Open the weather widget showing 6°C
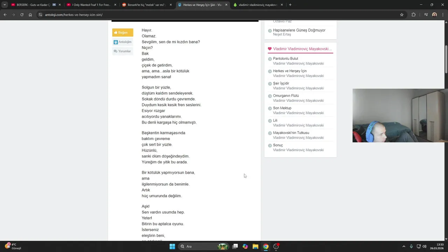This screenshot has width=448, height=252. 13,246
